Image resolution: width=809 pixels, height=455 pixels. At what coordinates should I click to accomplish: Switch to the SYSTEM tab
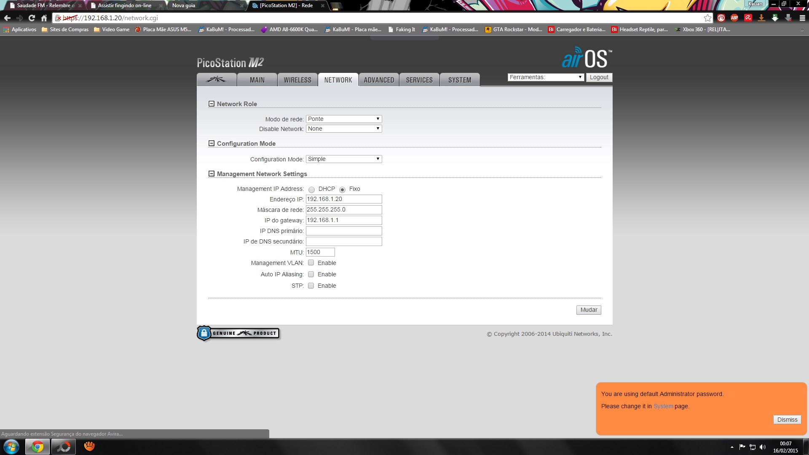[x=459, y=80]
